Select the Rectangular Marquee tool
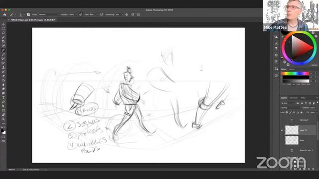319x179 pixels. coord(3,29)
